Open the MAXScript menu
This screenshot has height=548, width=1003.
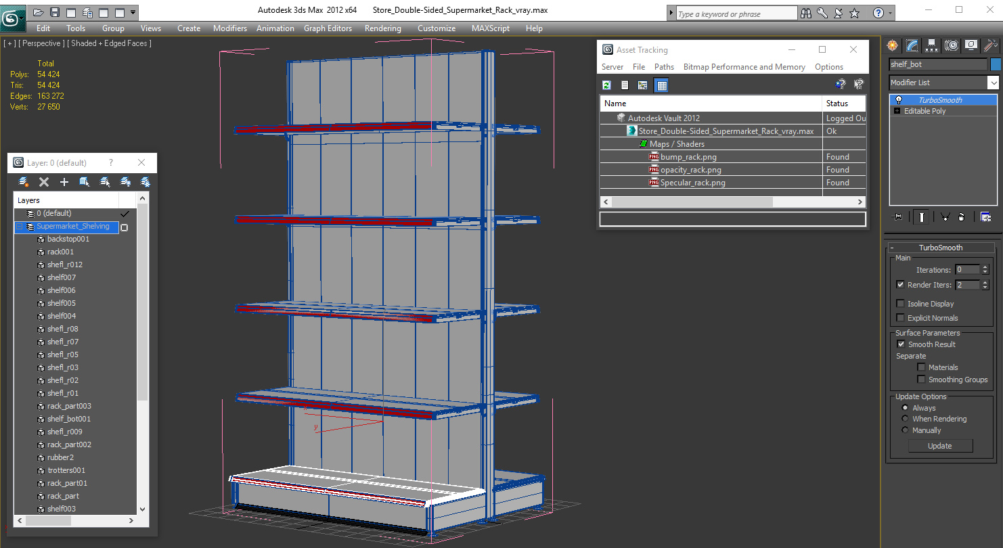click(x=491, y=28)
